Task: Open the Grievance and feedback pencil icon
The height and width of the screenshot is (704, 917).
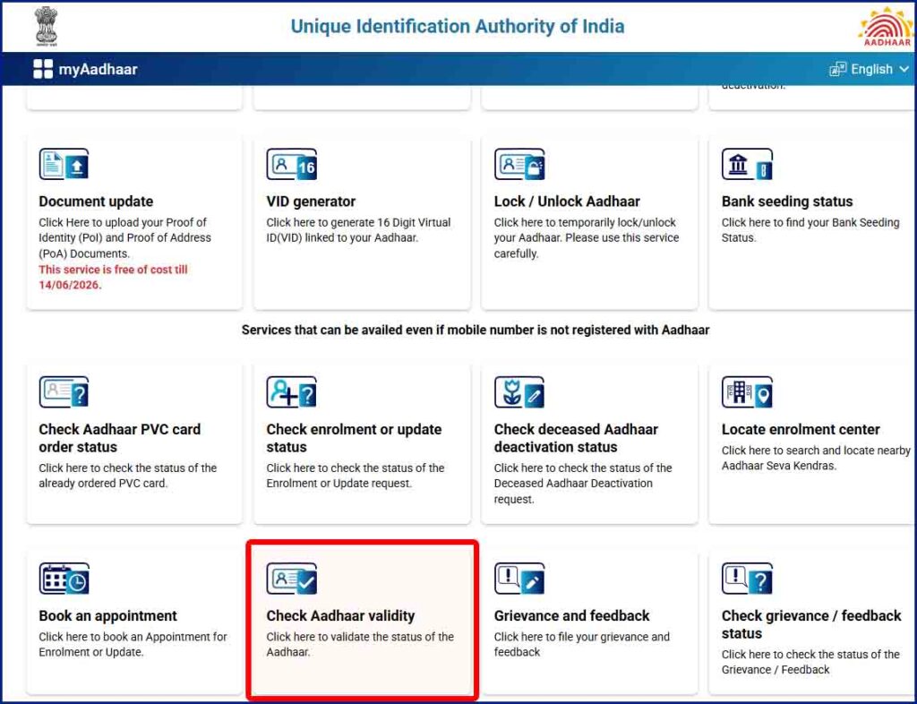Action: coord(519,578)
